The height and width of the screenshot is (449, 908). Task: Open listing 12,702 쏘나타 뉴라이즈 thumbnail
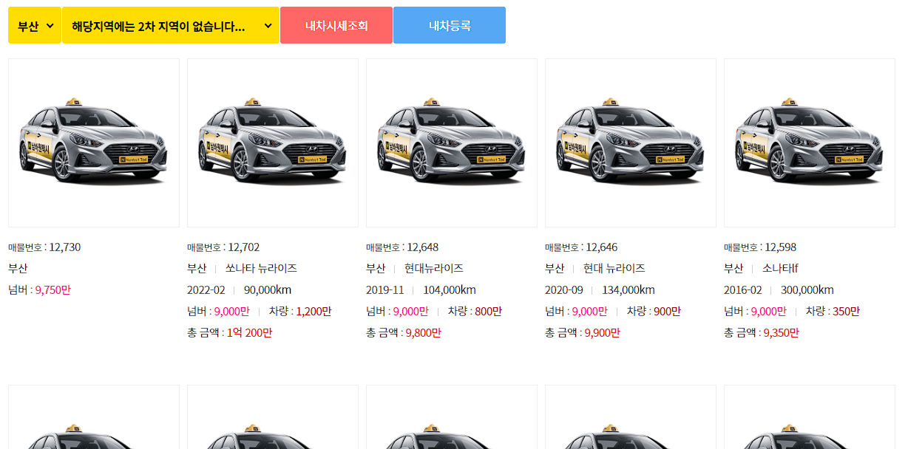(272, 142)
